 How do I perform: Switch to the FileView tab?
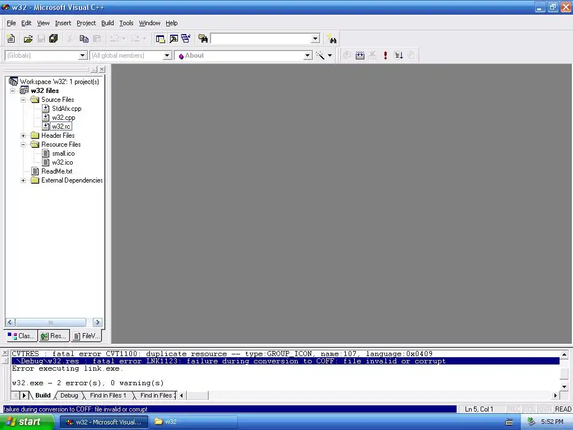[86, 336]
